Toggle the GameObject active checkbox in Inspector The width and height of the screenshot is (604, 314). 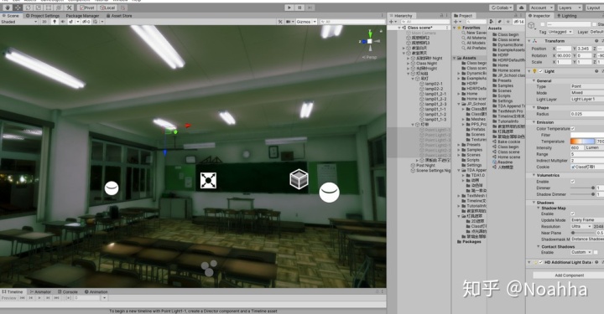(x=543, y=24)
